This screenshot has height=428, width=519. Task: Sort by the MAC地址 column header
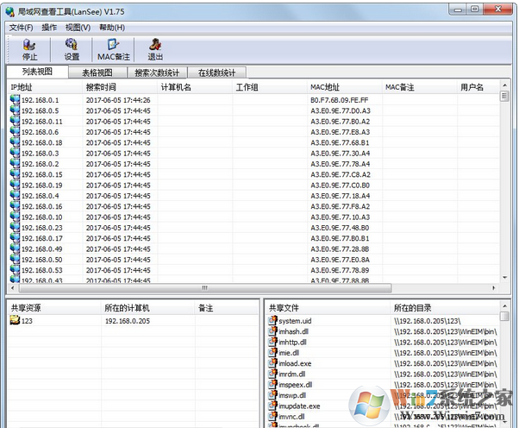pos(325,87)
